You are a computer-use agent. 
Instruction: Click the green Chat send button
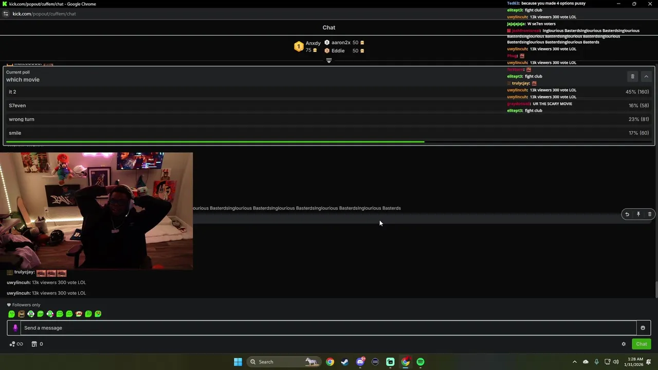(642, 344)
